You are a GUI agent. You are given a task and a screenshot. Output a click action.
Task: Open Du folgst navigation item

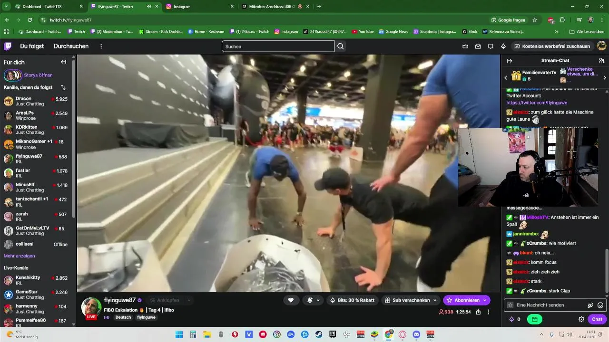32,46
